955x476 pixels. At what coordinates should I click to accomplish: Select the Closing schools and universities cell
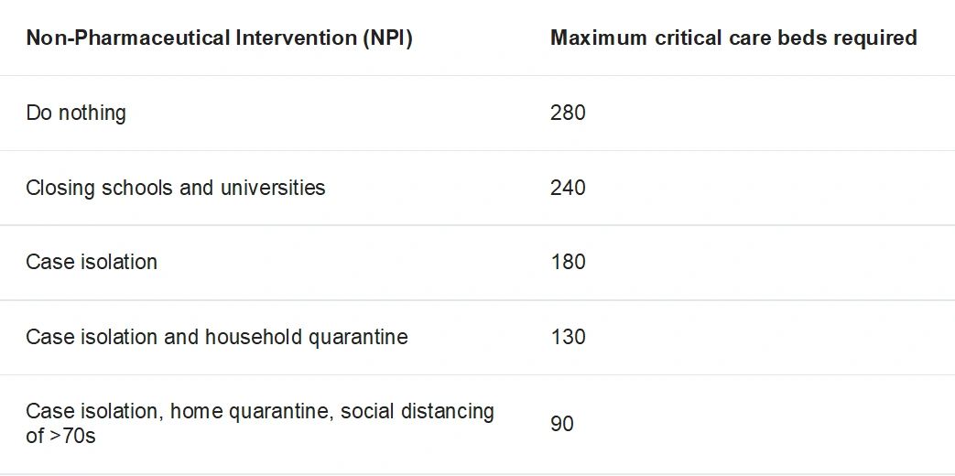coord(176,188)
